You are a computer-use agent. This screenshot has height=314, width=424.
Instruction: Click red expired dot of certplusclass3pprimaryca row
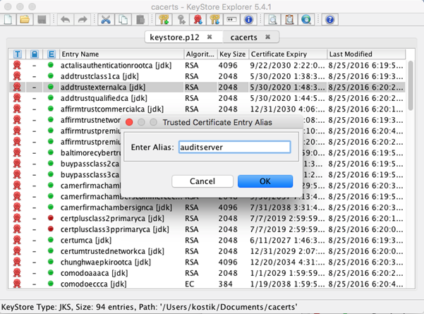pyautogui.click(x=51, y=229)
